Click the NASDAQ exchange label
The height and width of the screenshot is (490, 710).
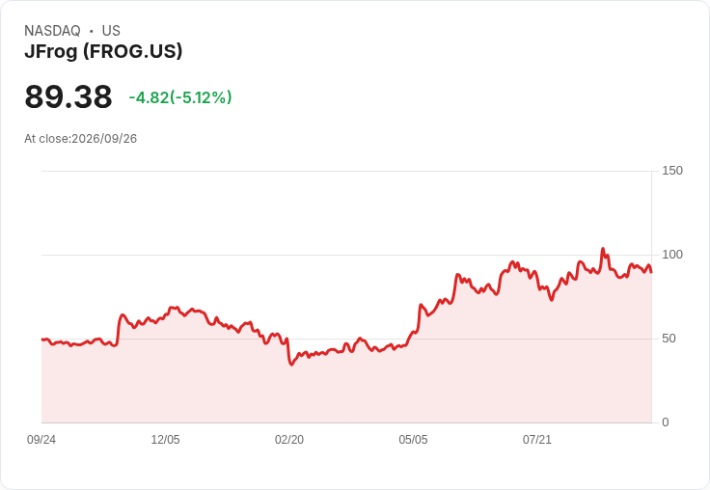pos(52,31)
